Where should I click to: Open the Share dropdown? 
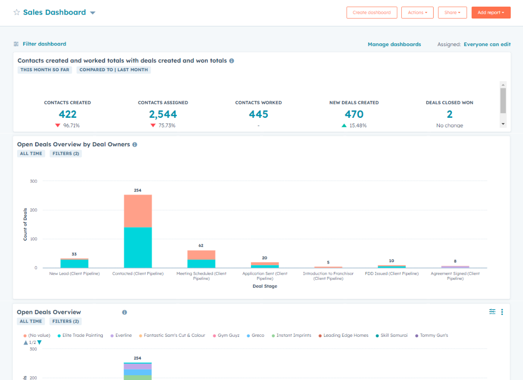click(452, 12)
